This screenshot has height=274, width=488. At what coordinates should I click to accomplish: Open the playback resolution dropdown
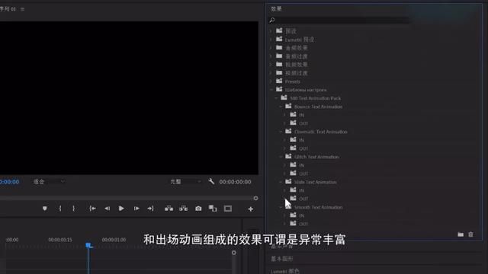point(185,181)
